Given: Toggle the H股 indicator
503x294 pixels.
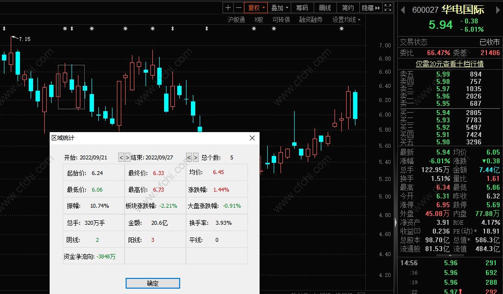Looking at the screenshot, I should (x=259, y=20).
